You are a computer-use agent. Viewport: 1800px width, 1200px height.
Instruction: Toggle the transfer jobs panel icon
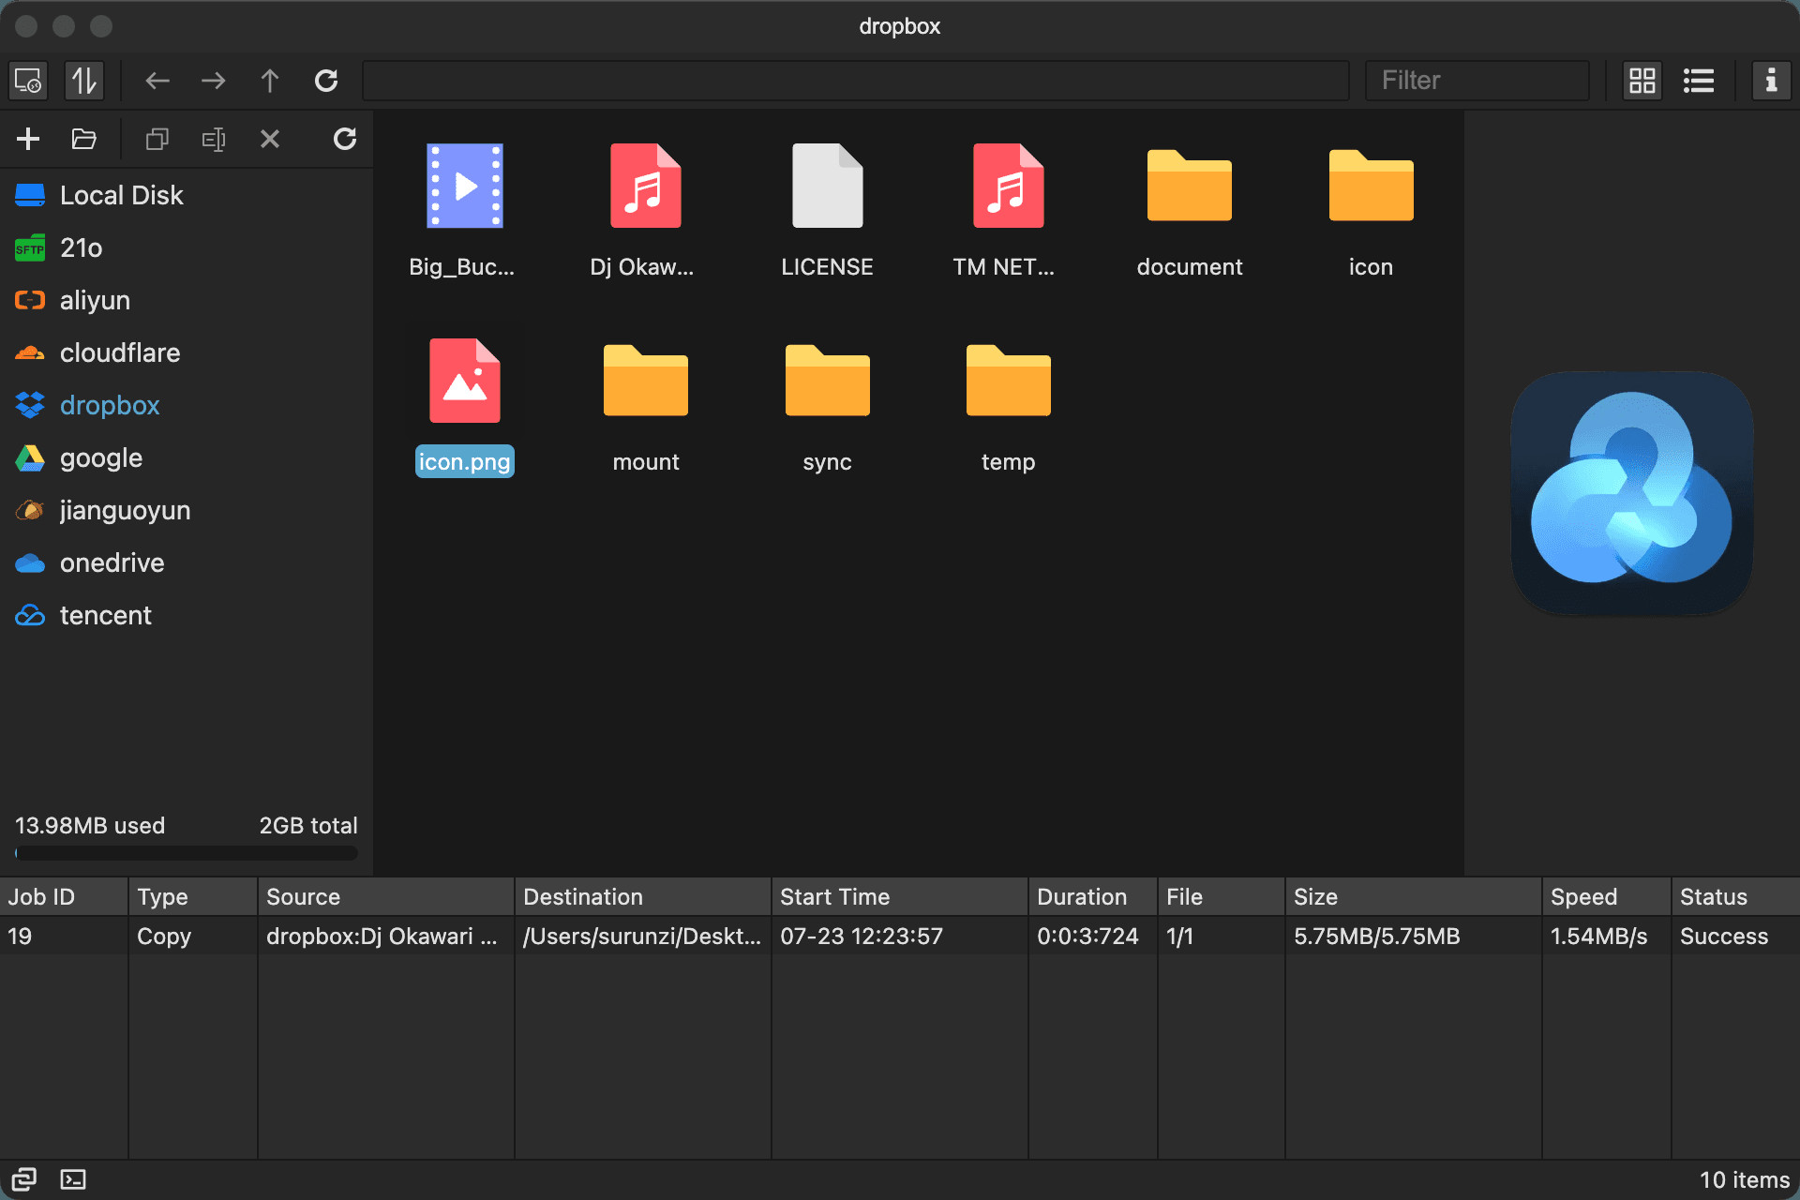coord(84,81)
